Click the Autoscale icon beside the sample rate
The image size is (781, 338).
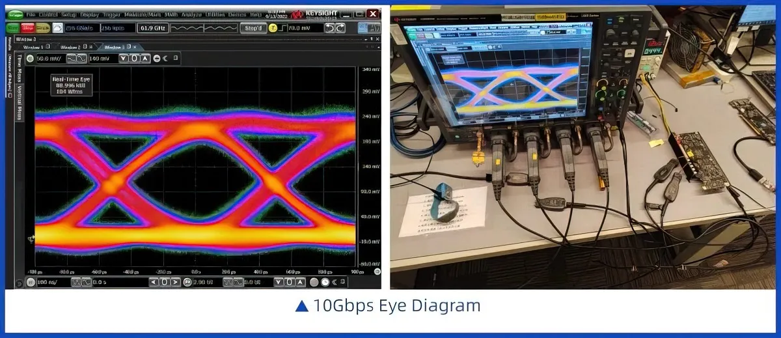tap(57, 28)
